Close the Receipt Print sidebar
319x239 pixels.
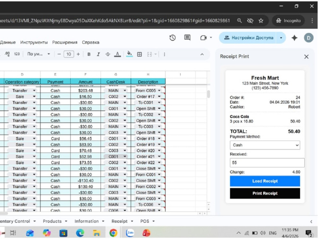[x=306, y=57]
